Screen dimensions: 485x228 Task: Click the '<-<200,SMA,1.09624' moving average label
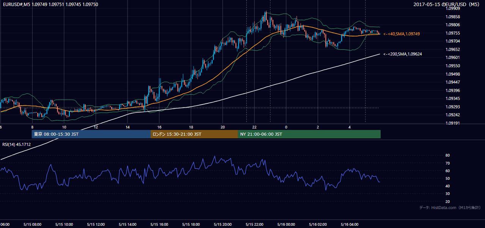point(403,54)
